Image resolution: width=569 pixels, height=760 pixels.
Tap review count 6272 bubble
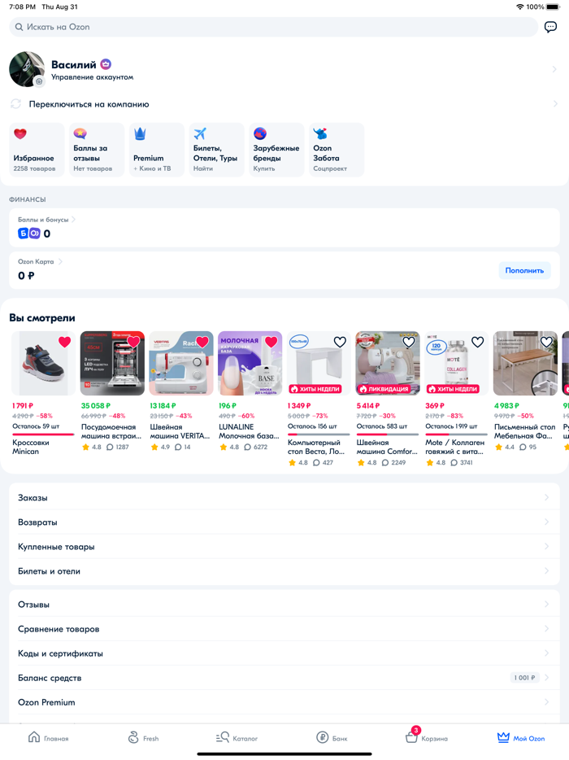(x=257, y=447)
